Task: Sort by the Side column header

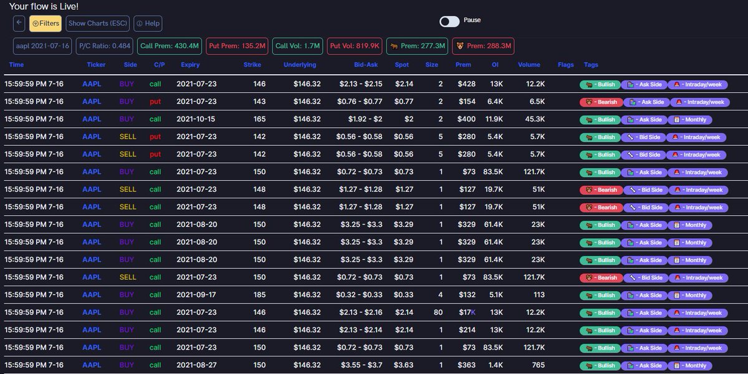Action: click(131, 64)
